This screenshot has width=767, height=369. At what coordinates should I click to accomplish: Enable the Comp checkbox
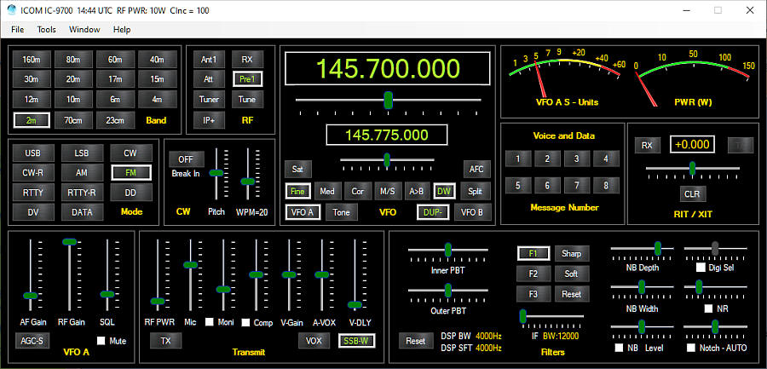pos(246,323)
